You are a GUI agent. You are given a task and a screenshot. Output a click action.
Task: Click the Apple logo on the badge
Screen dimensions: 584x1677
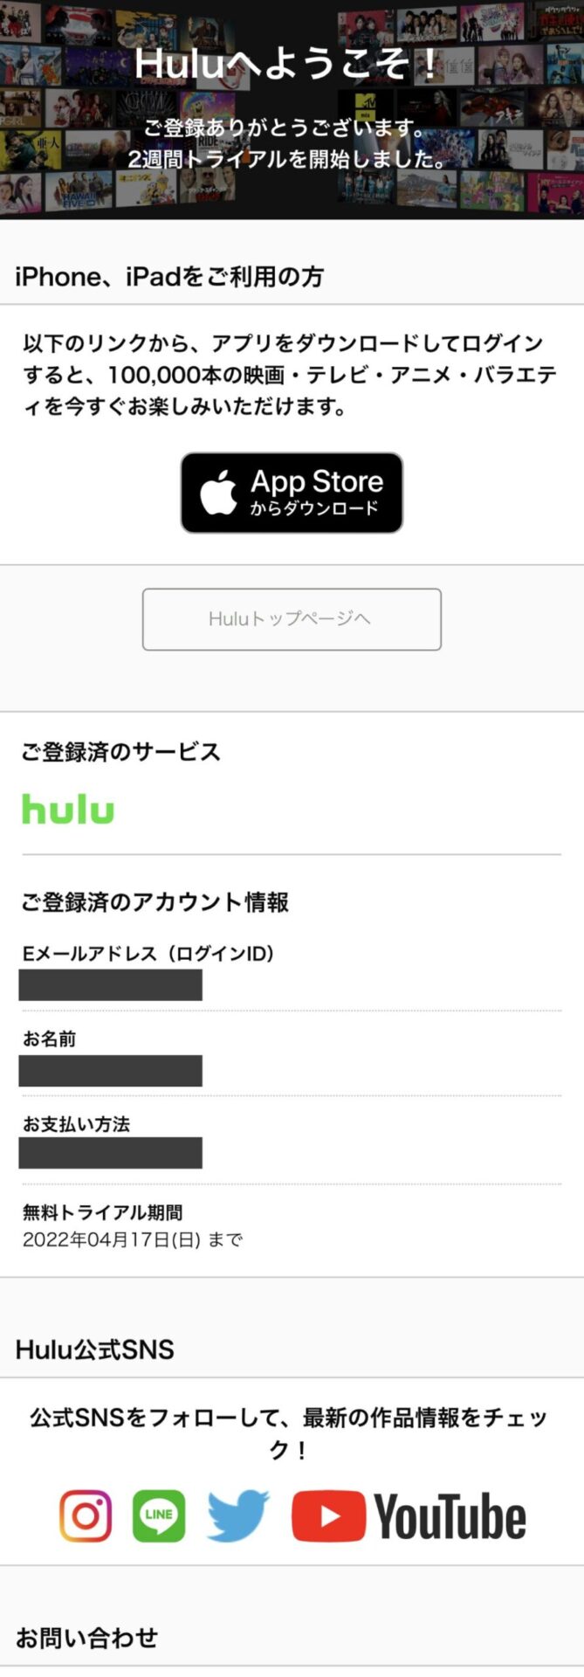(x=221, y=492)
